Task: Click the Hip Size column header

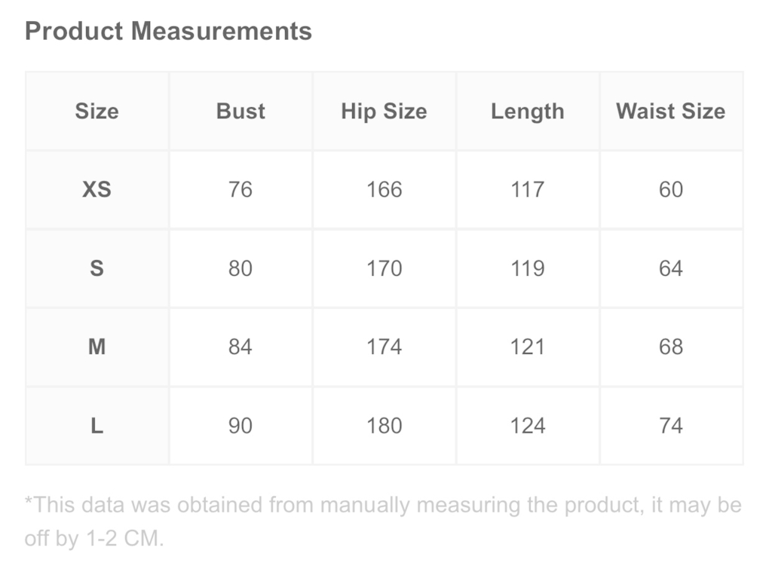Action: pos(384,112)
